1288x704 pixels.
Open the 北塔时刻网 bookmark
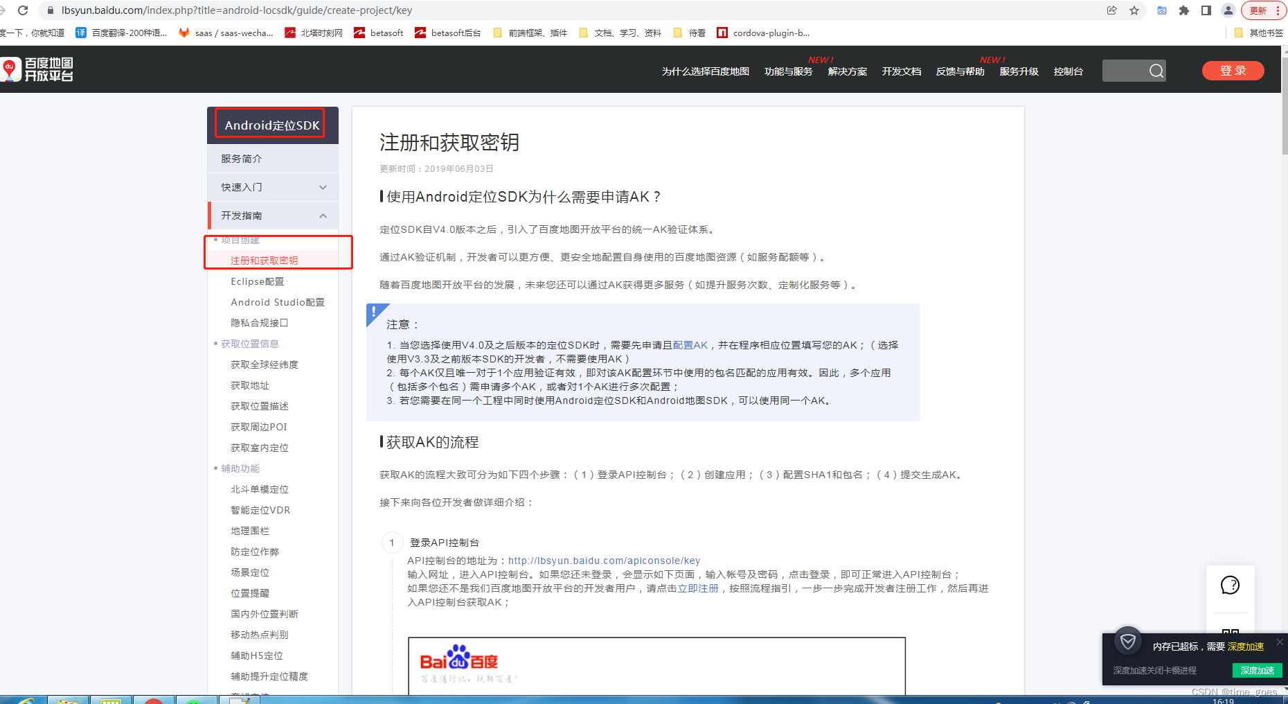(x=314, y=33)
